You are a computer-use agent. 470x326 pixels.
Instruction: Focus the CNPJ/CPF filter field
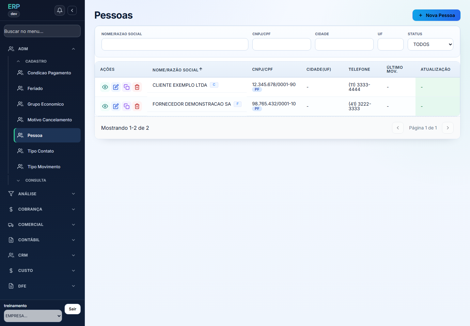282,44
